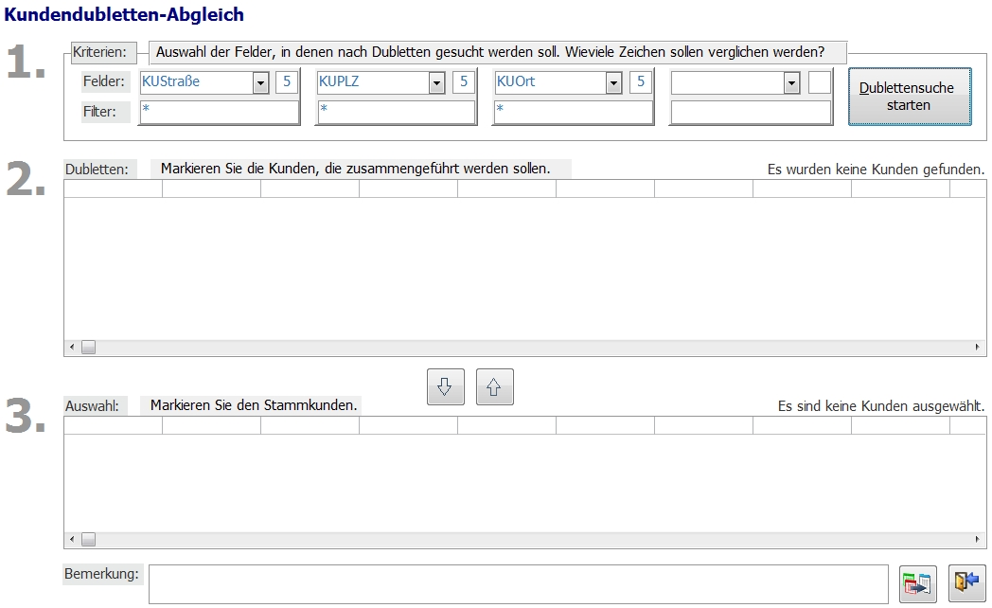Click the exit door icon button
Viewport: 992px width, 608px height.
[966, 583]
